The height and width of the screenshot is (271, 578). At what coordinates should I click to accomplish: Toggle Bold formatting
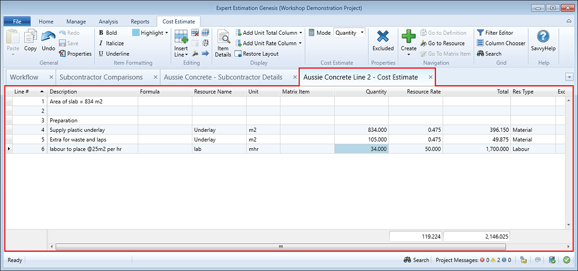point(107,33)
